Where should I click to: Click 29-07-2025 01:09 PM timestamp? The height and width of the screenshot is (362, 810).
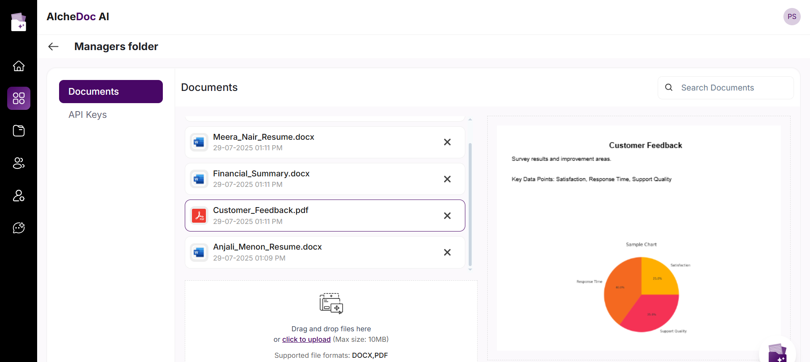pos(249,258)
